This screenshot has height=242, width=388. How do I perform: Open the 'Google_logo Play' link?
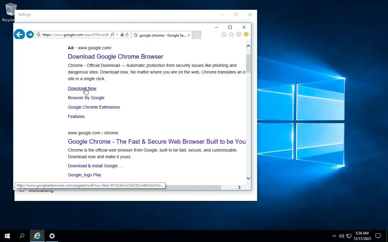tap(85, 175)
